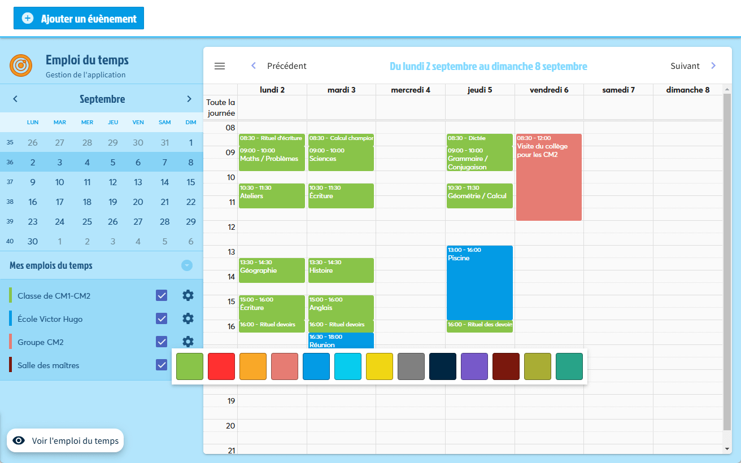This screenshot has height=463, width=741.
Task: Disable the Salle des maîtres checkbox
Action: 162,365
